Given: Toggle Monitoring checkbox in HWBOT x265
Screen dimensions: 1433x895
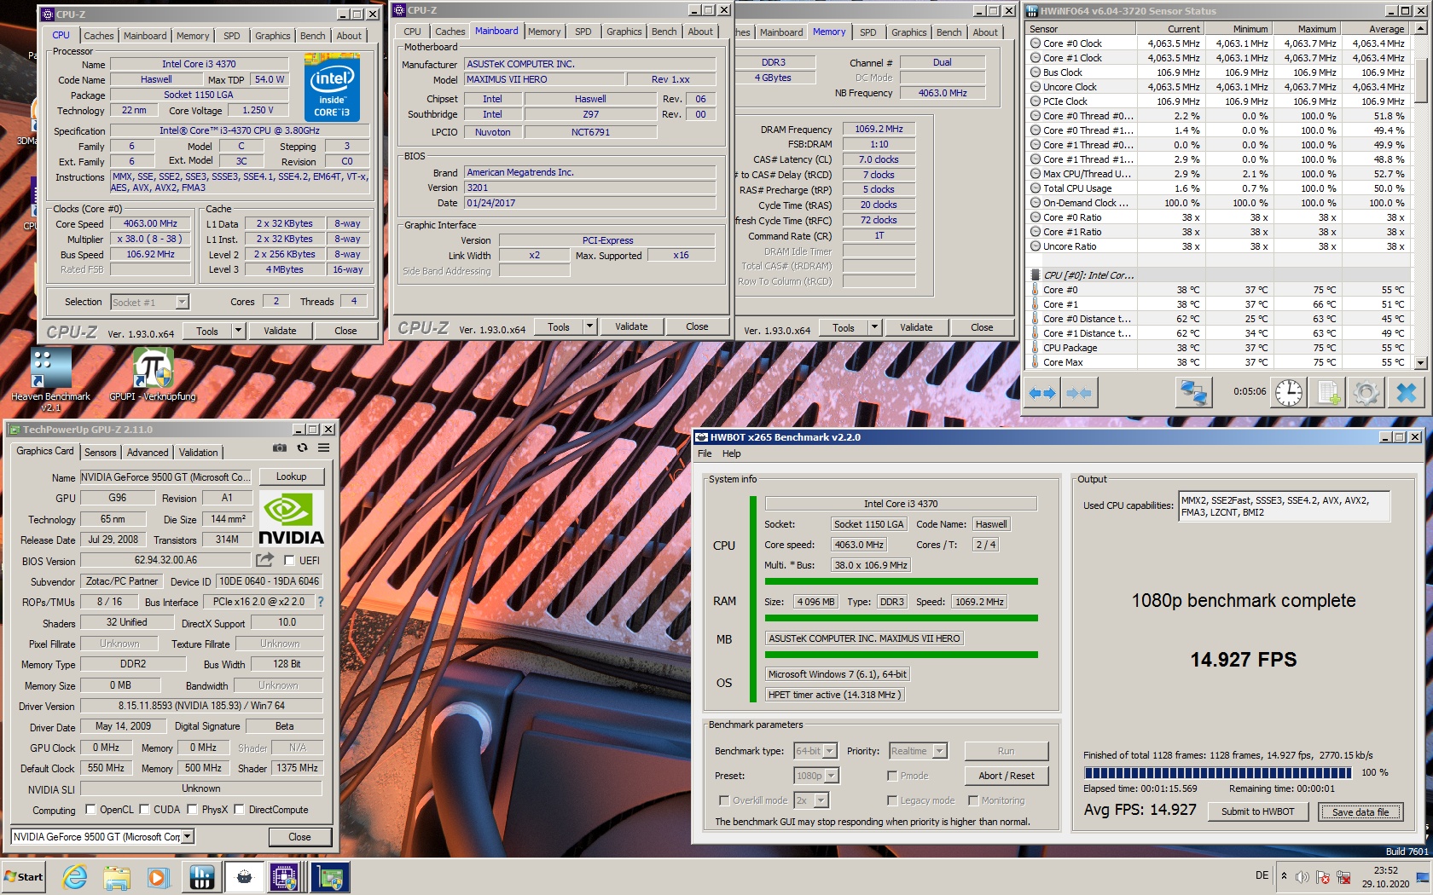Looking at the screenshot, I should pos(973,800).
